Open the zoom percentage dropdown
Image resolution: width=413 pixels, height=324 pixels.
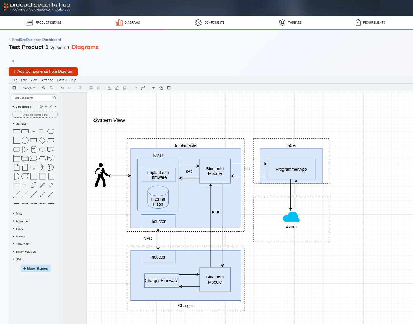[x=29, y=88]
